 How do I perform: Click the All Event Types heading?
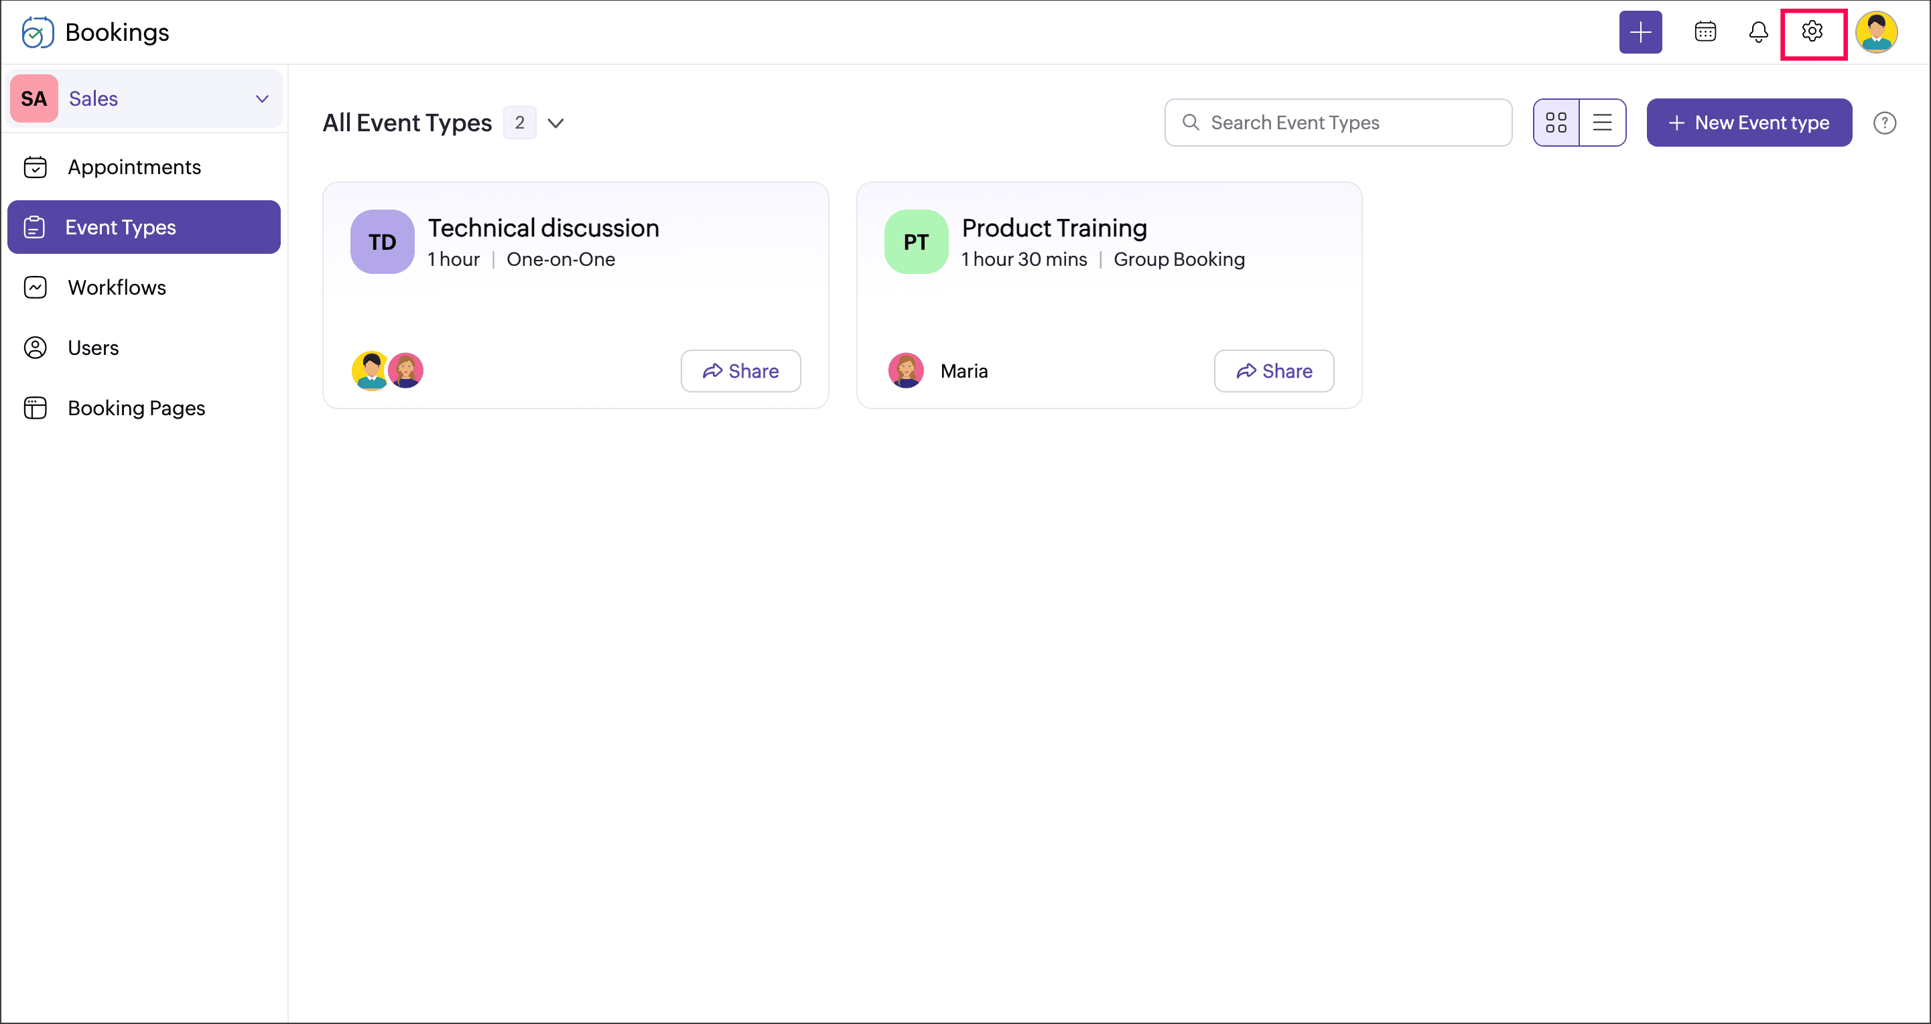tap(407, 123)
